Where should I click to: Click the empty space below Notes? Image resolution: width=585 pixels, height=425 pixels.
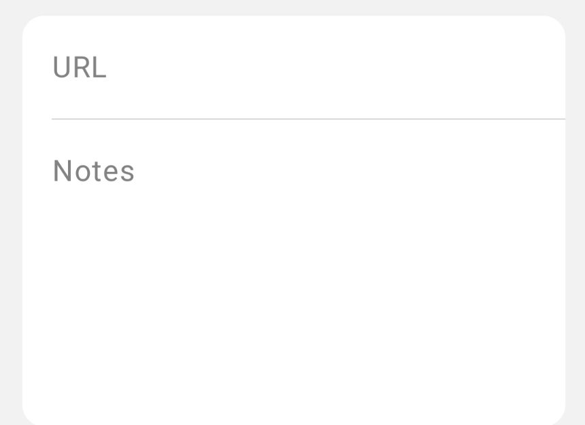[x=292, y=306]
